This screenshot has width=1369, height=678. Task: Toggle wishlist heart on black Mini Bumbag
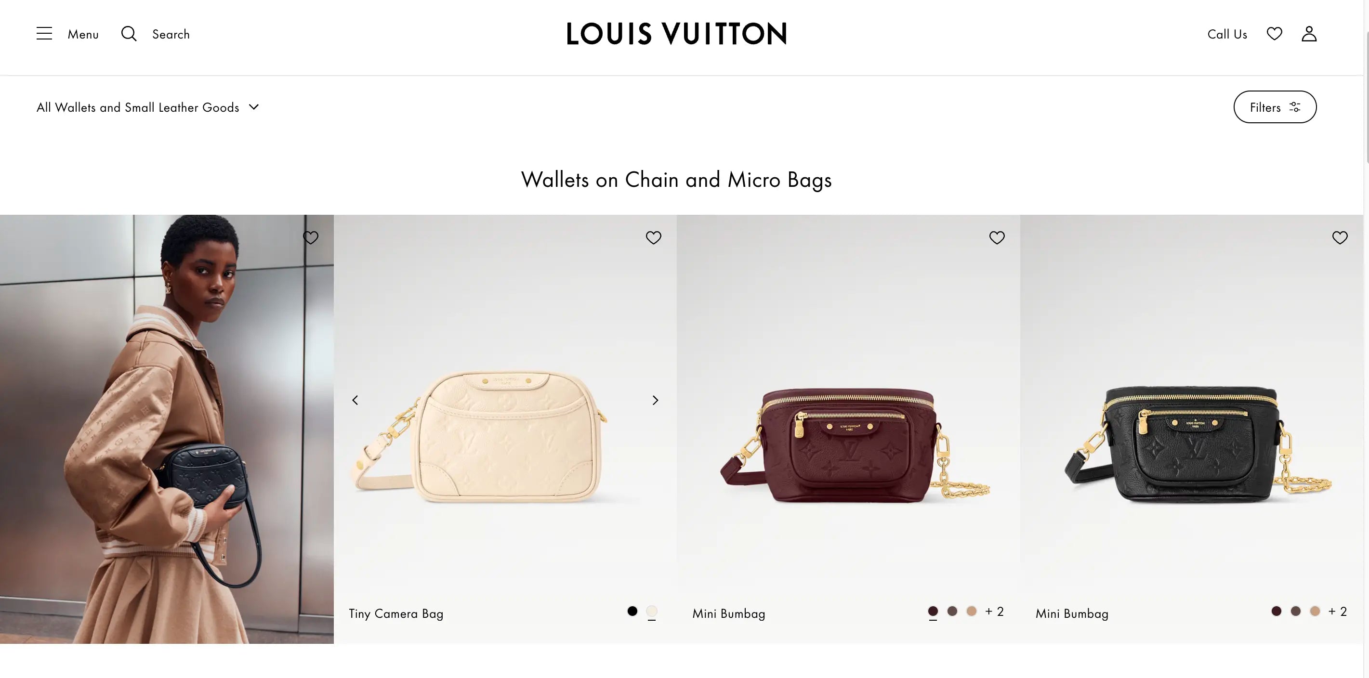tap(1339, 237)
